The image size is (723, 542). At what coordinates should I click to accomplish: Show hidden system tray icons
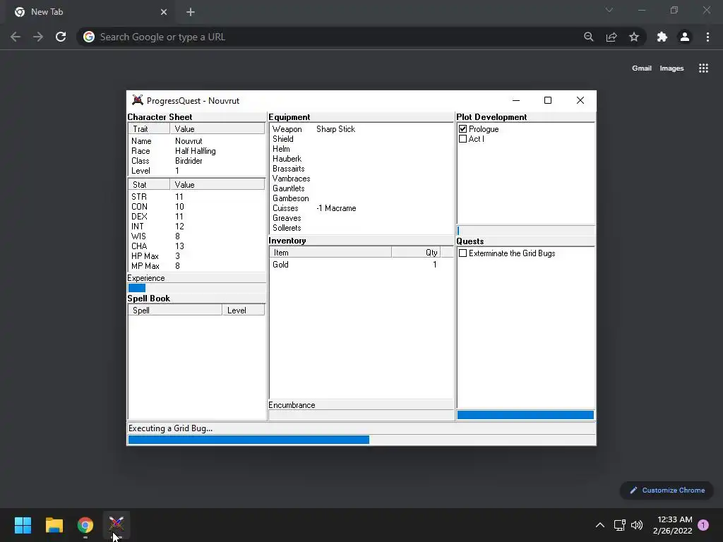[600, 525]
